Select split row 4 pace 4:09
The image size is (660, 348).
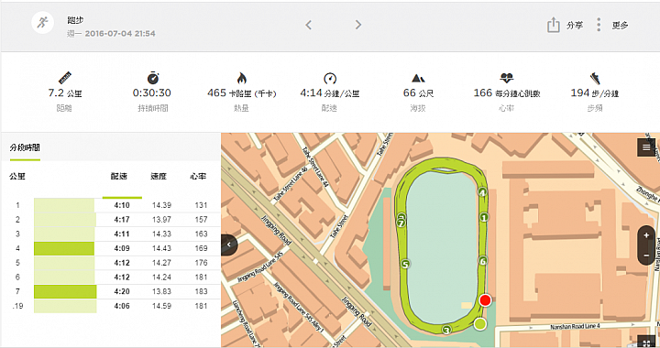pos(122,248)
